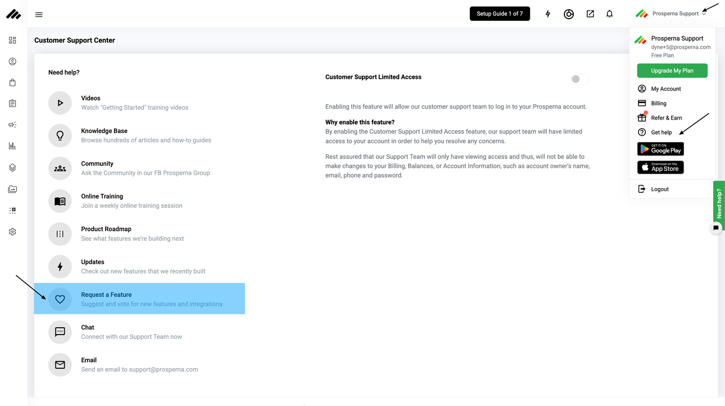Open the floating chat bubble icon
Screen dimensions: 725x406
pos(716,228)
